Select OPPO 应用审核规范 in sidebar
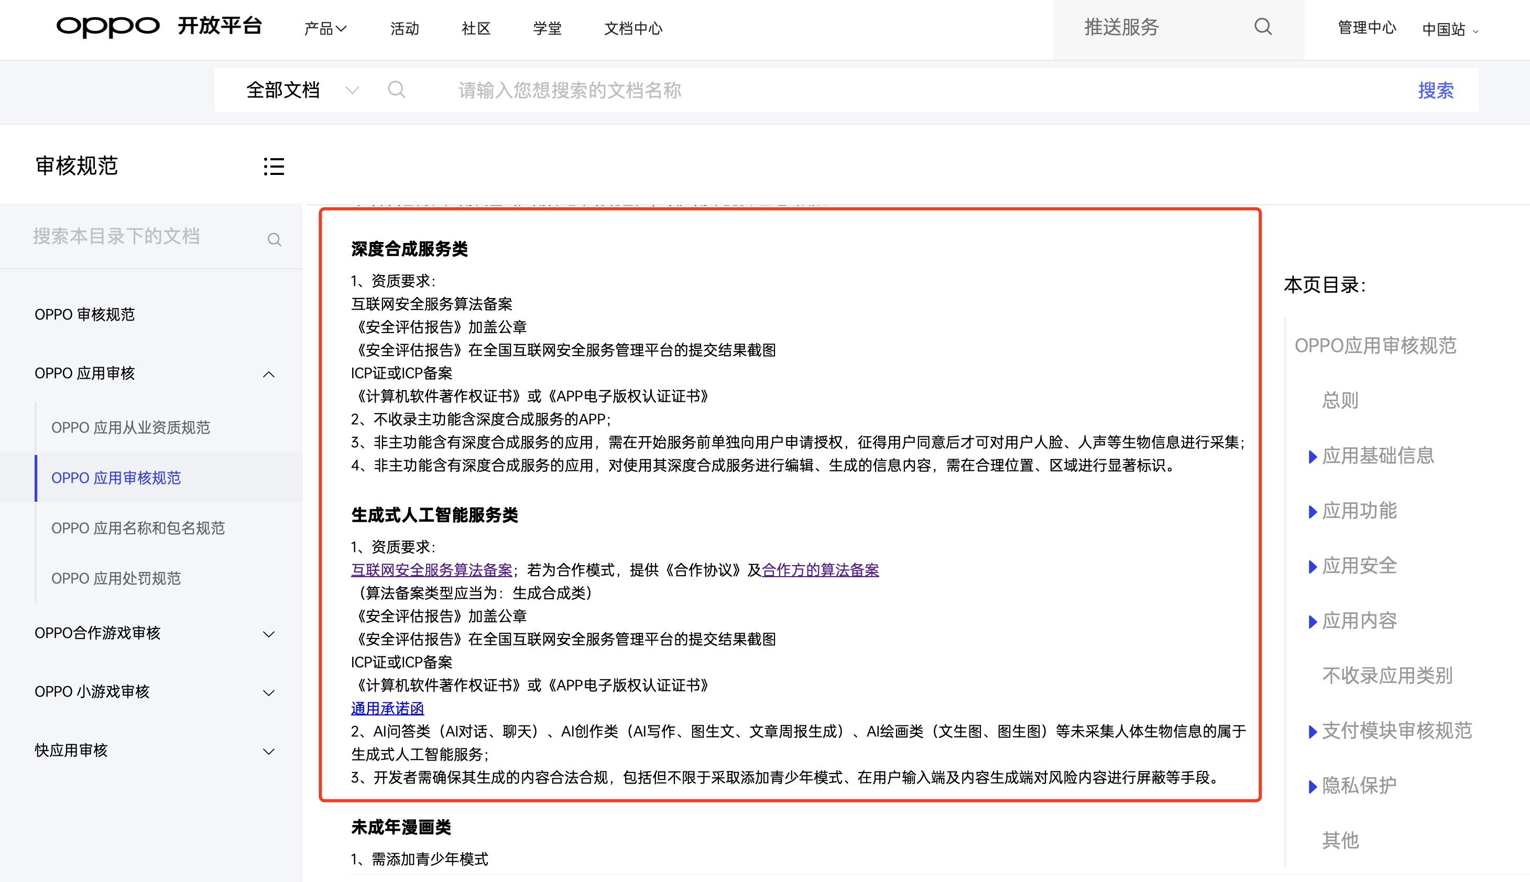Viewport: 1530px width, 882px height. [116, 478]
